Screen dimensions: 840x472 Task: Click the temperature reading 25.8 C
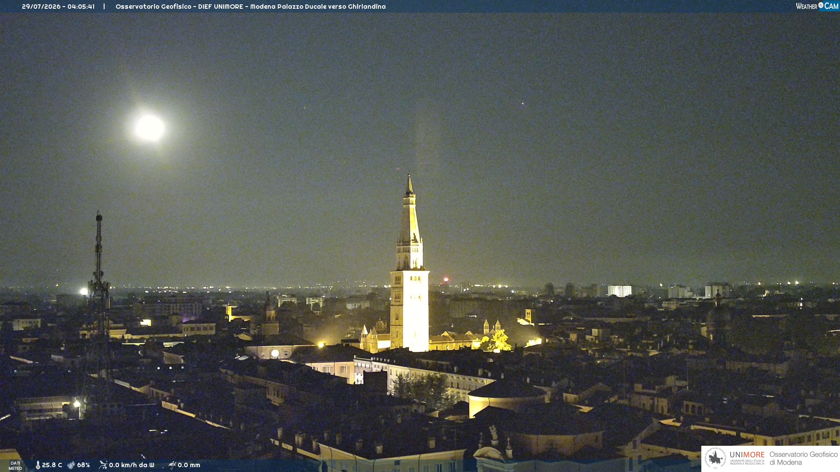pyautogui.click(x=52, y=465)
